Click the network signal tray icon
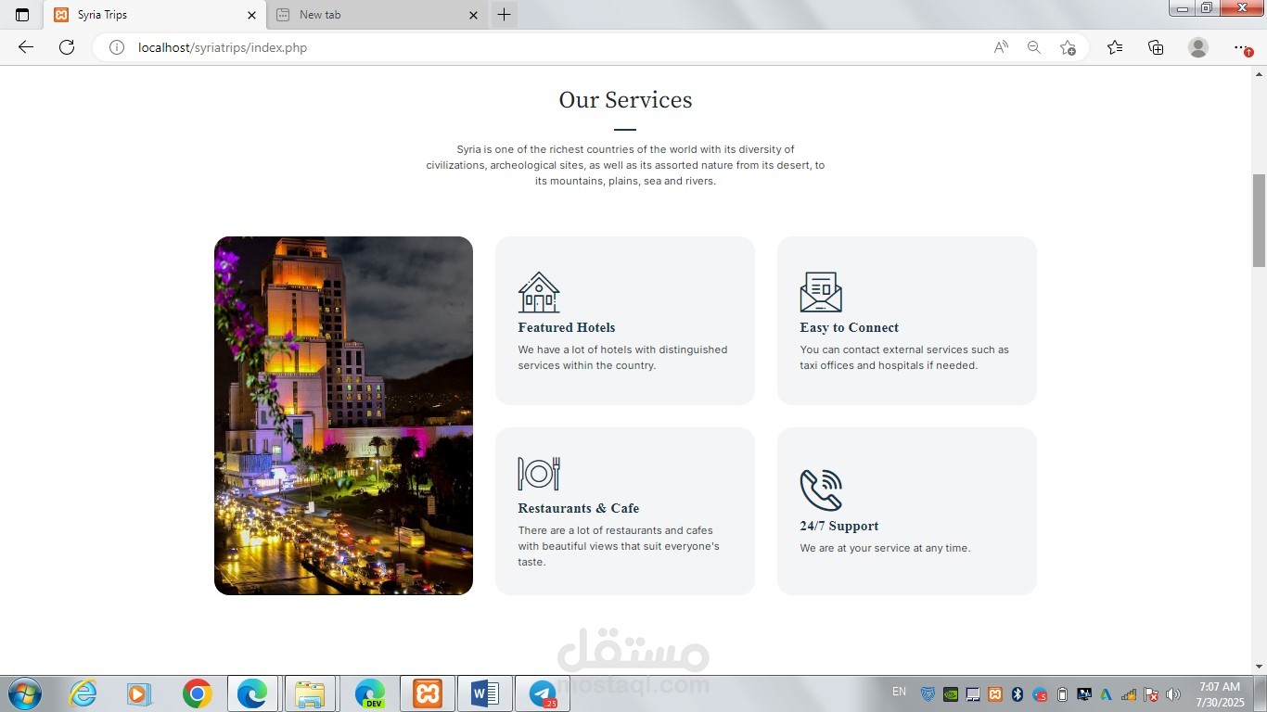The width and height of the screenshot is (1267, 712). coord(1129,694)
